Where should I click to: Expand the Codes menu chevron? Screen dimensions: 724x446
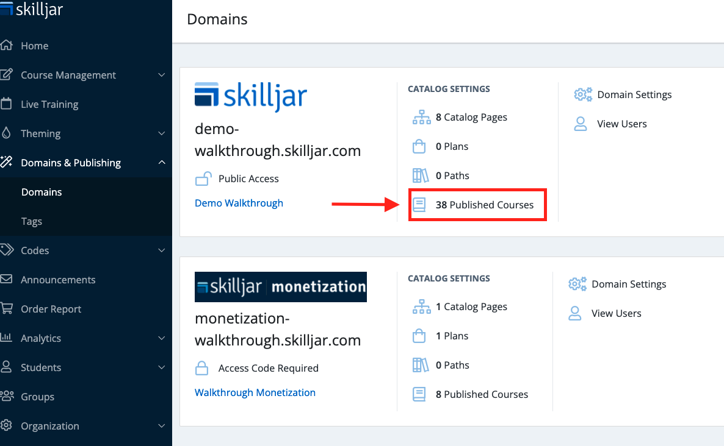click(x=162, y=250)
